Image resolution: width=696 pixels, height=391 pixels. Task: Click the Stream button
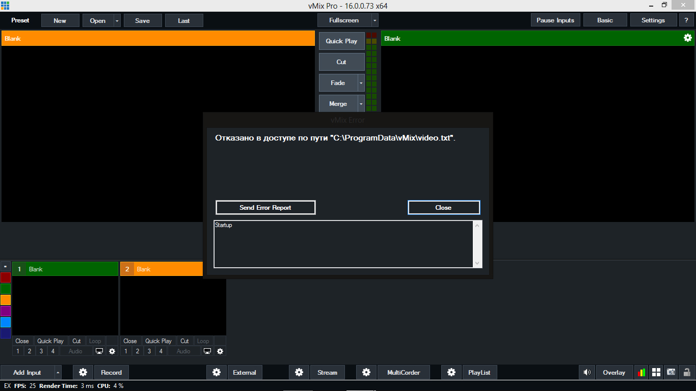point(327,372)
